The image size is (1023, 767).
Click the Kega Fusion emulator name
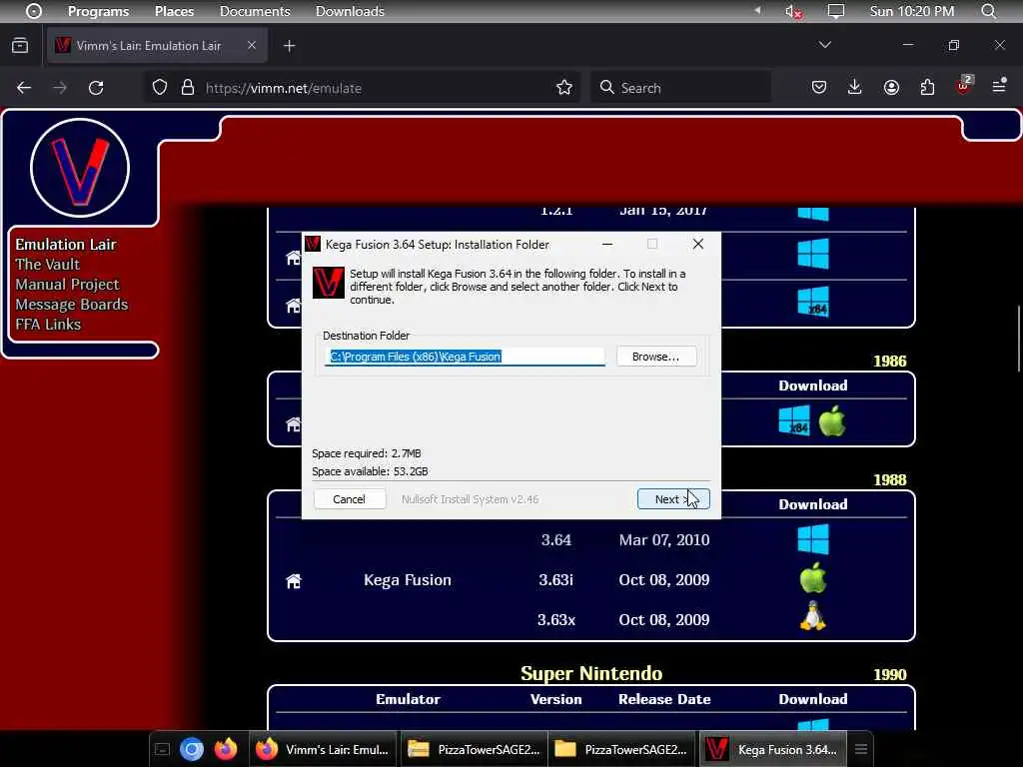408,580
